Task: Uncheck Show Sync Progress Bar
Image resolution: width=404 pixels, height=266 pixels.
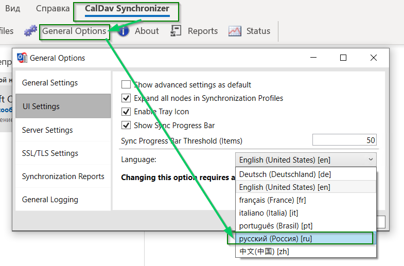Action: tap(126, 125)
